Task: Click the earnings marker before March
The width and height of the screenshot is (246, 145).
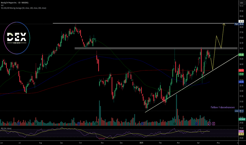Action: [x=175, y=124]
